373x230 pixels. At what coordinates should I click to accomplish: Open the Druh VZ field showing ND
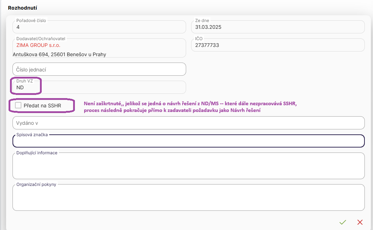click(x=99, y=87)
